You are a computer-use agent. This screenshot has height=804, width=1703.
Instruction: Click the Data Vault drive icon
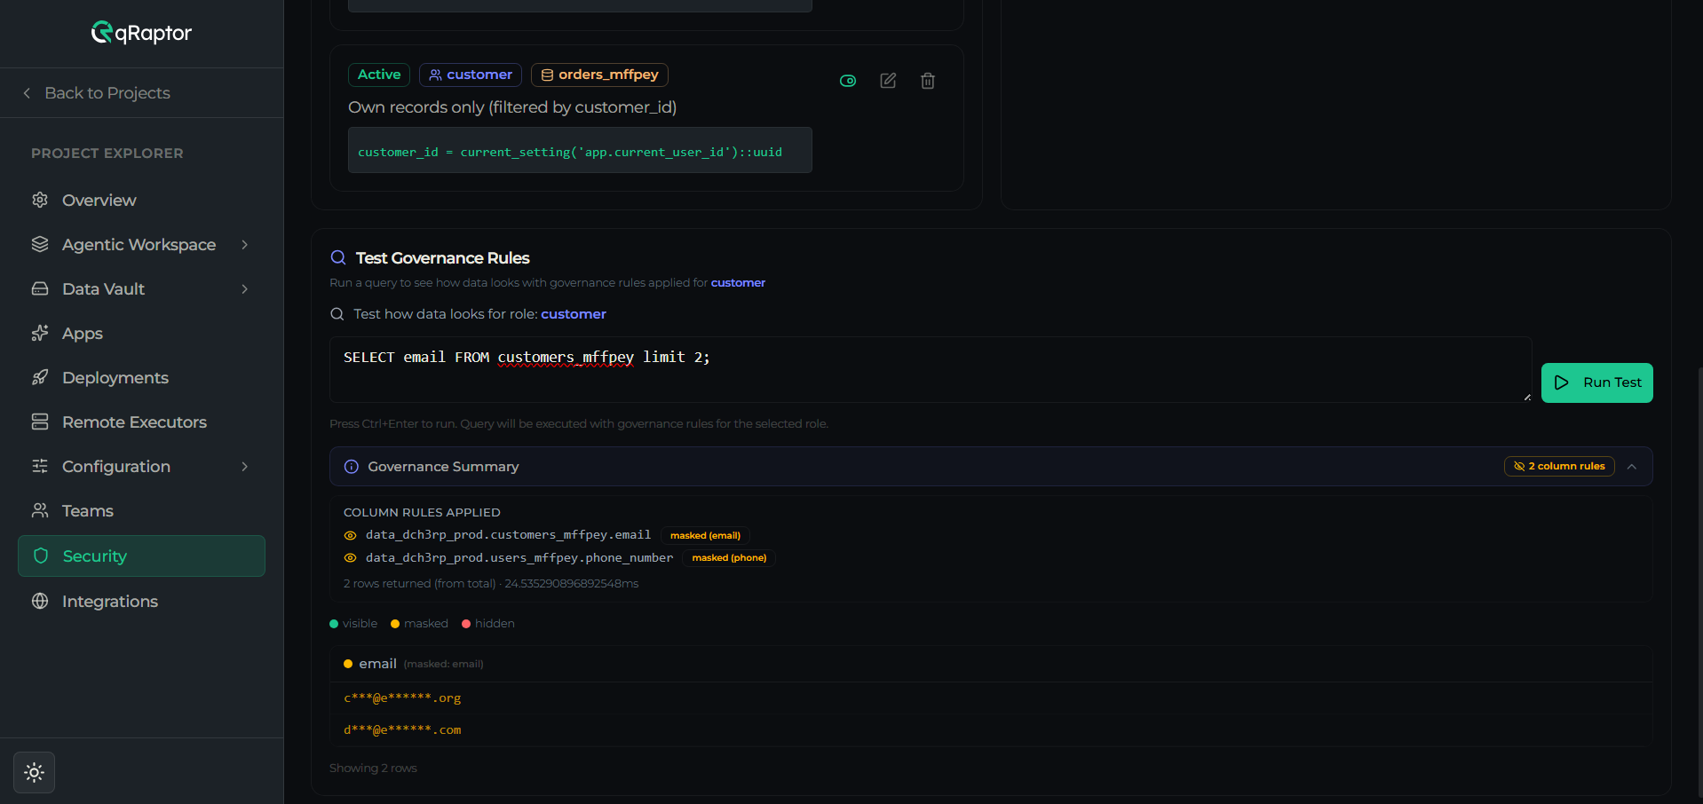click(x=40, y=288)
